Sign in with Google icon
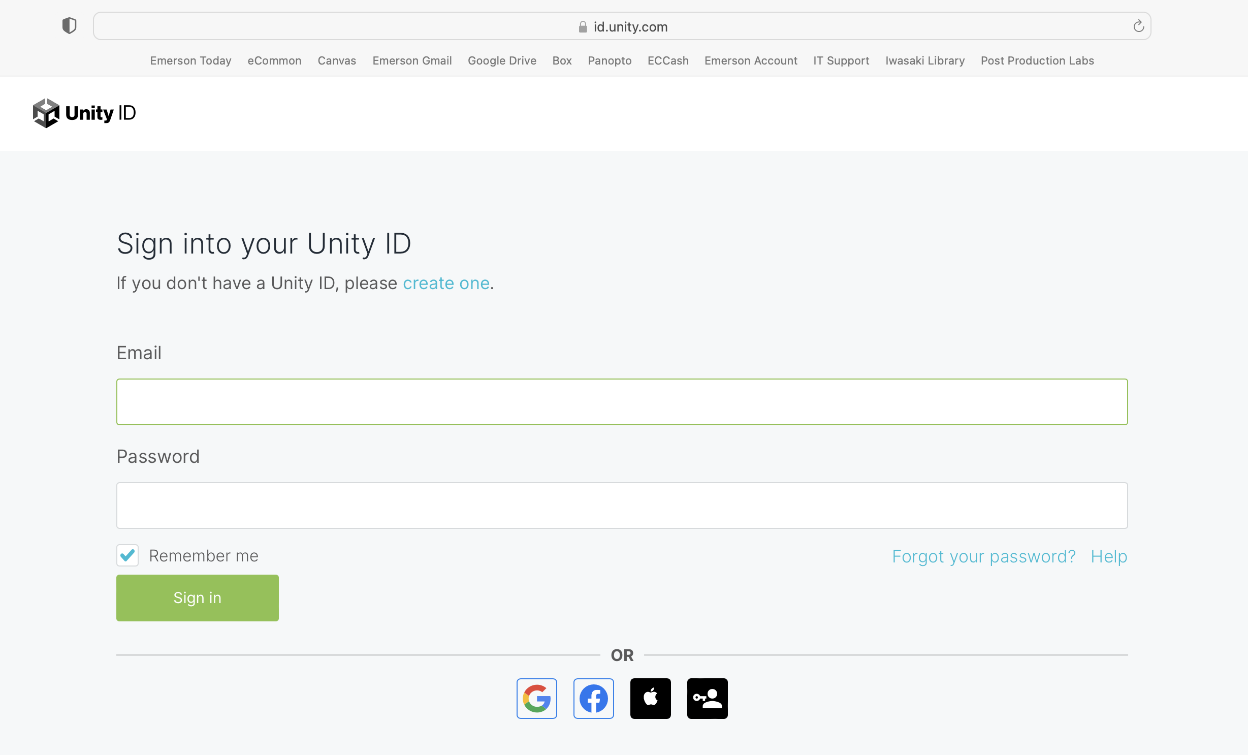 pos(536,698)
